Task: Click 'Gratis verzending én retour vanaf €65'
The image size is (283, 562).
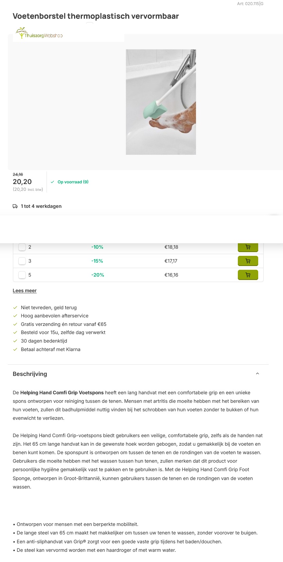Action: point(64,324)
